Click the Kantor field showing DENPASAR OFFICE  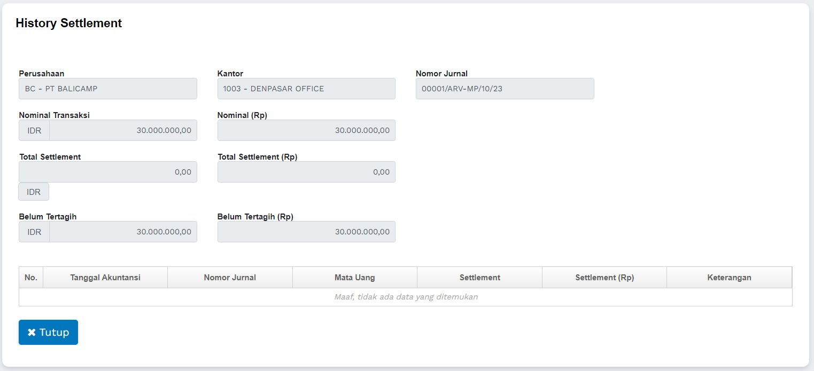point(306,89)
